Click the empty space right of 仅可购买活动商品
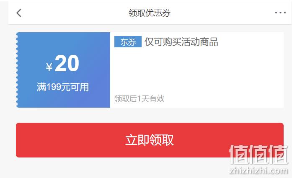The height and width of the screenshot is (178, 292). 251,42
